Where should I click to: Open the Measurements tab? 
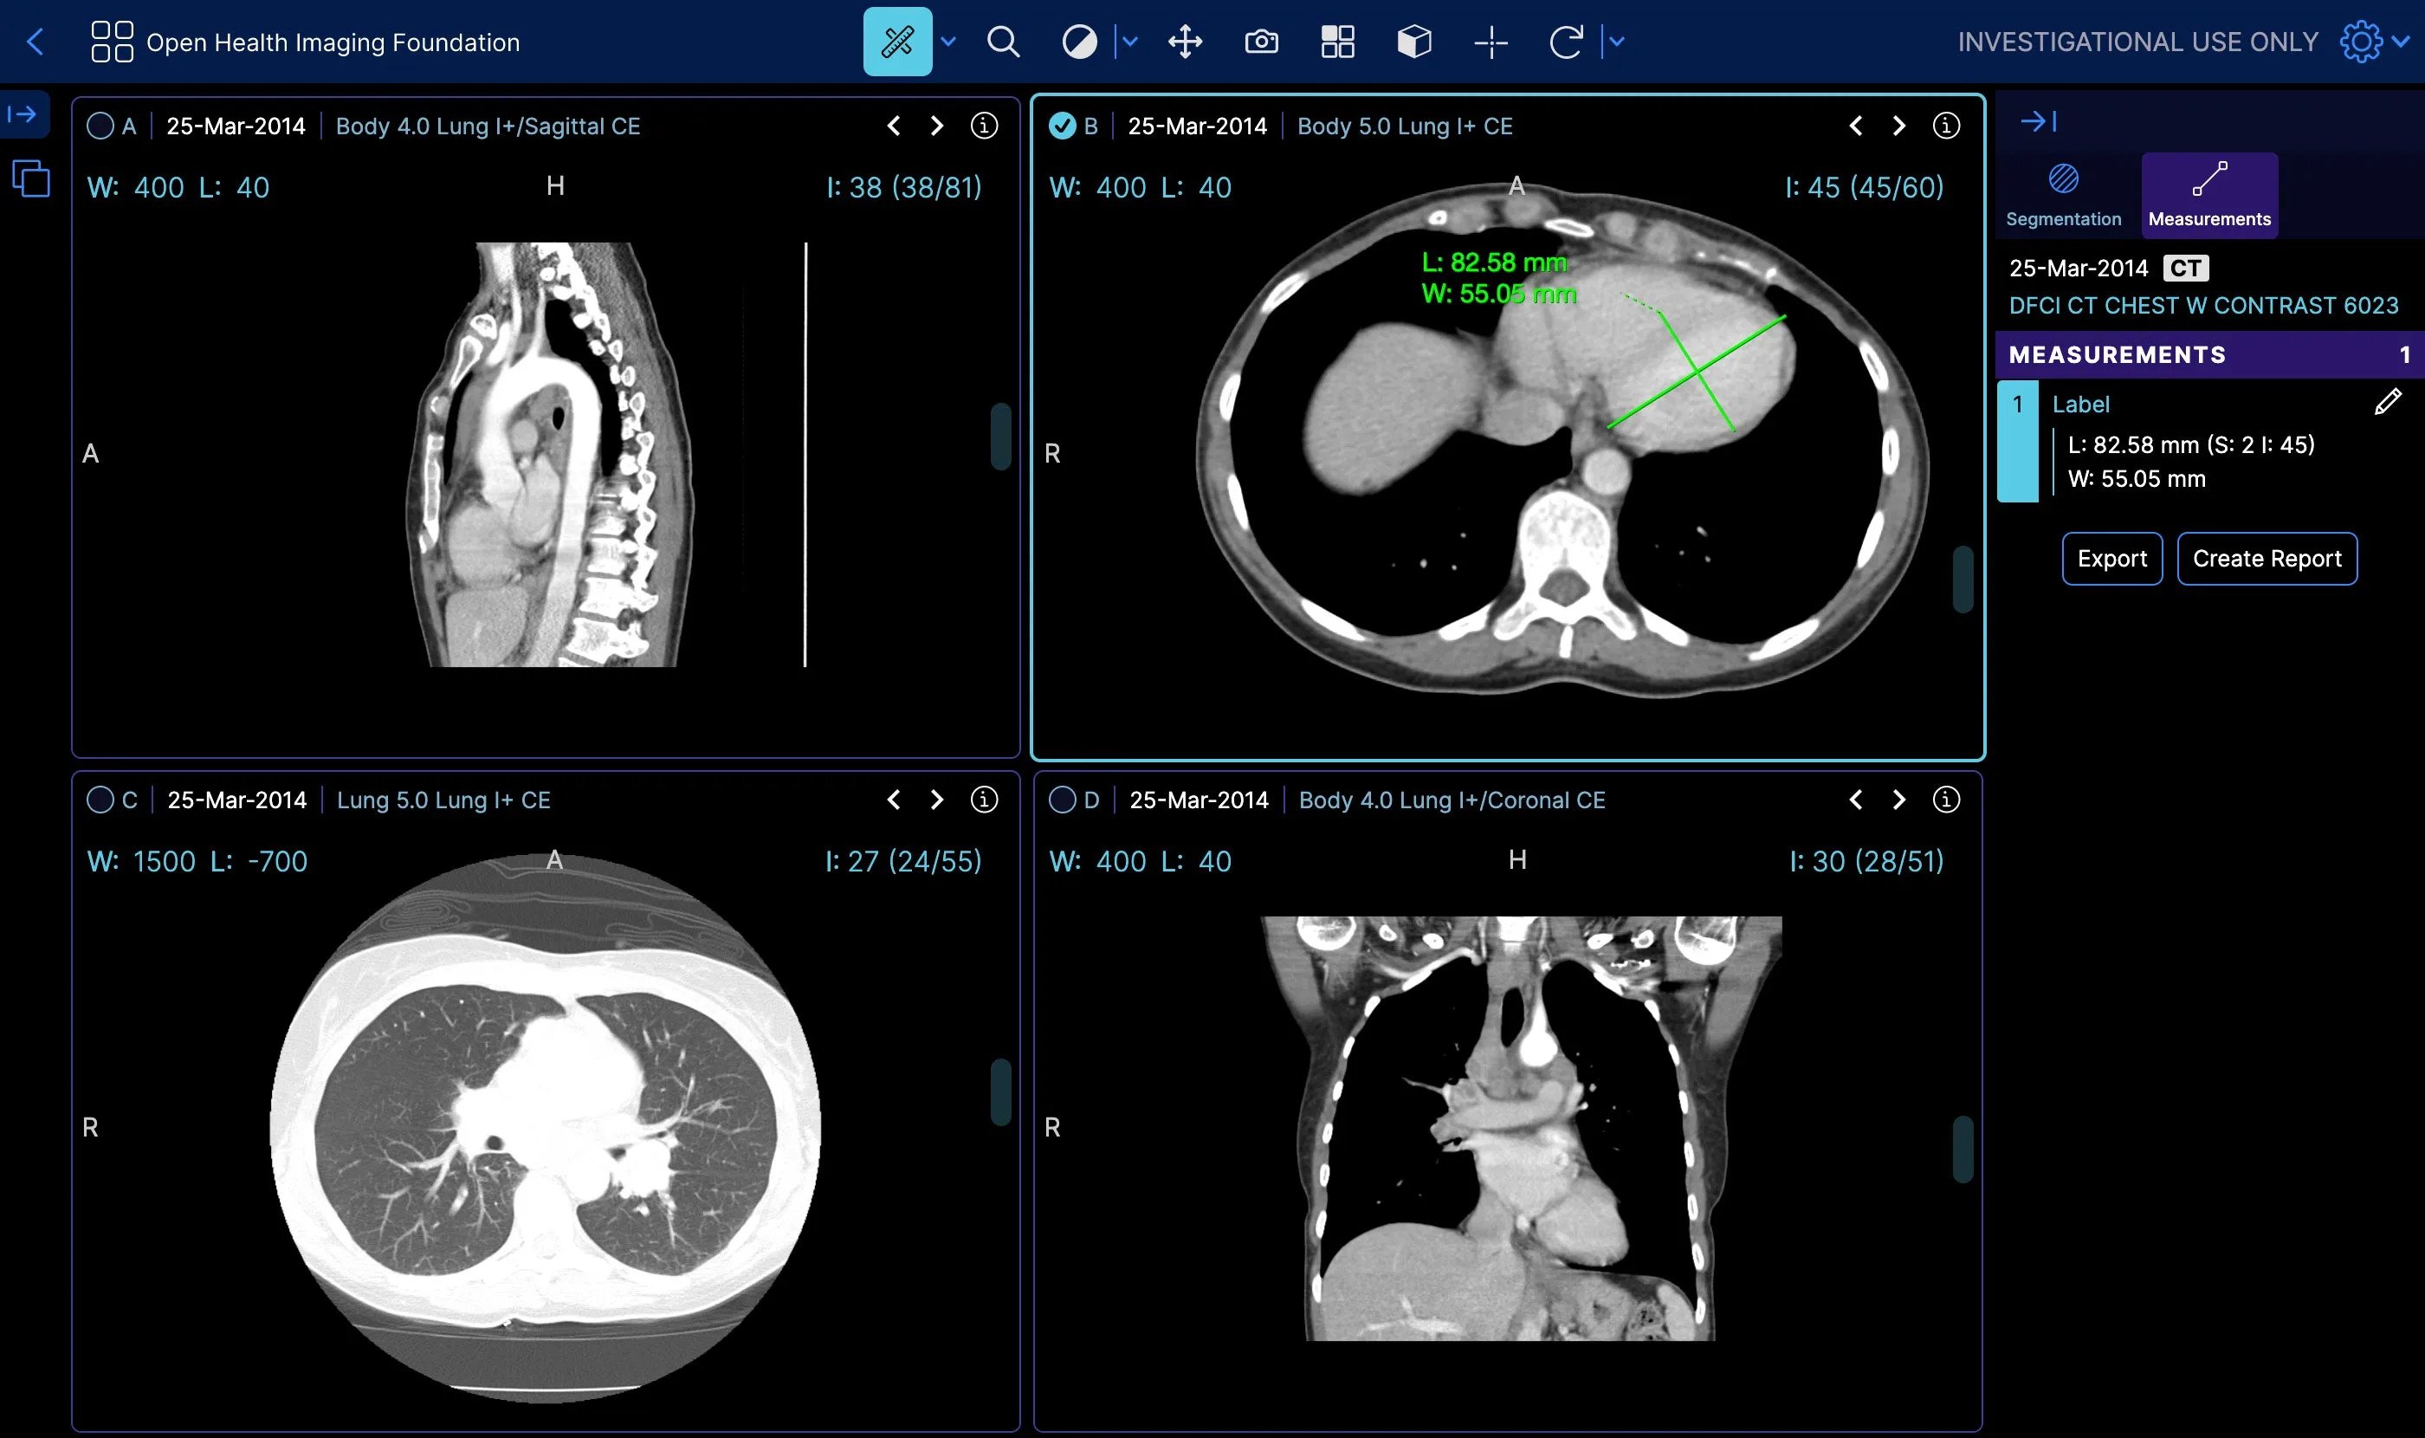2209,196
